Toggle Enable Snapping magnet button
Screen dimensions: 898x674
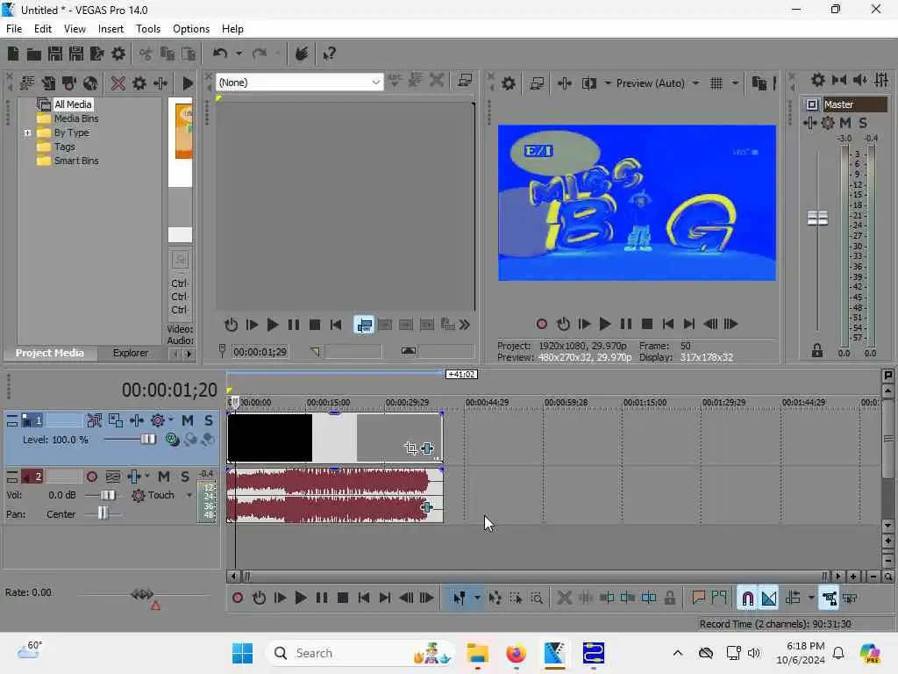point(747,598)
